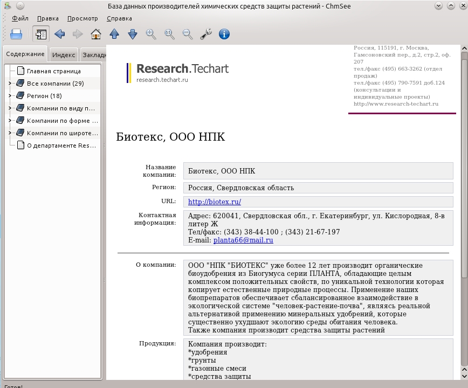Screen dimensions: 468x388
Task: Click the blue up arrow icon
Action: coord(114,34)
